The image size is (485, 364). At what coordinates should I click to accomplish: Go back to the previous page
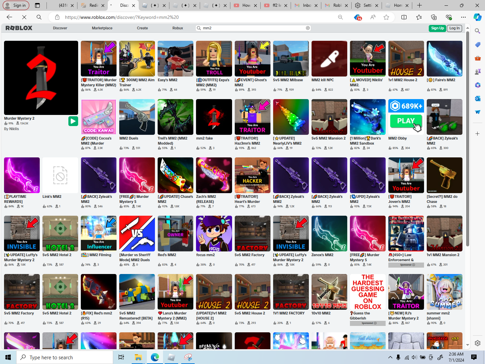click(9, 17)
